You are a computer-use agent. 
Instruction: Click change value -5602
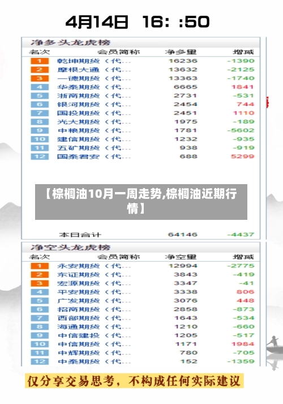[241, 130]
